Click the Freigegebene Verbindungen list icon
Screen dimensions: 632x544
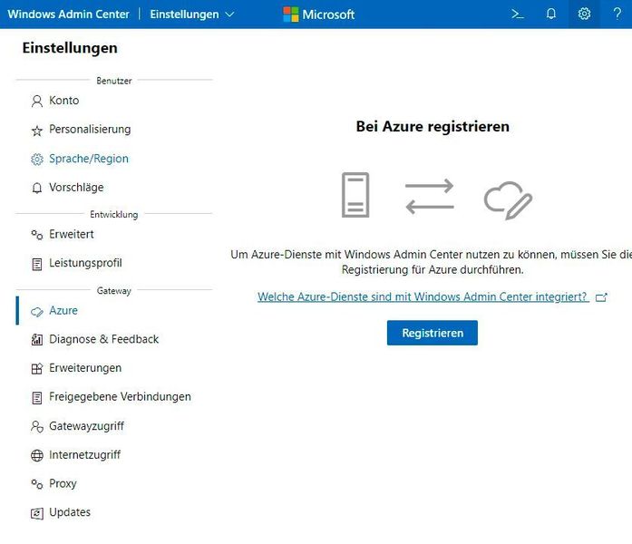point(36,398)
